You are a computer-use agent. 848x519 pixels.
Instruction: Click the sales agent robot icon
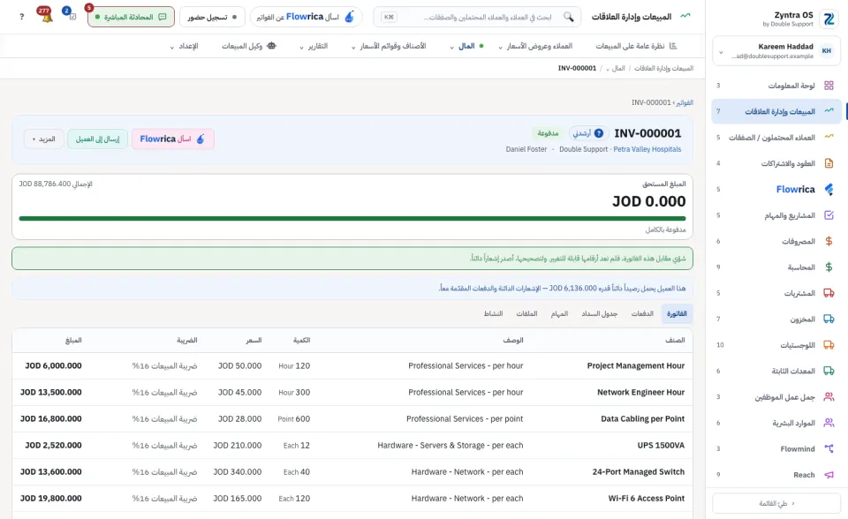pos(271,46)
